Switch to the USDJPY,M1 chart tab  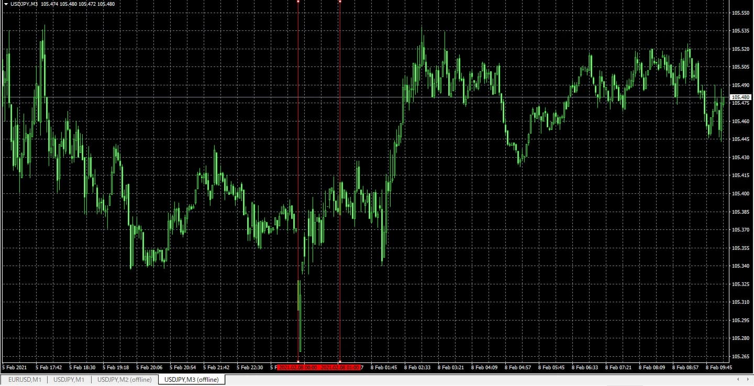(69, 379)
